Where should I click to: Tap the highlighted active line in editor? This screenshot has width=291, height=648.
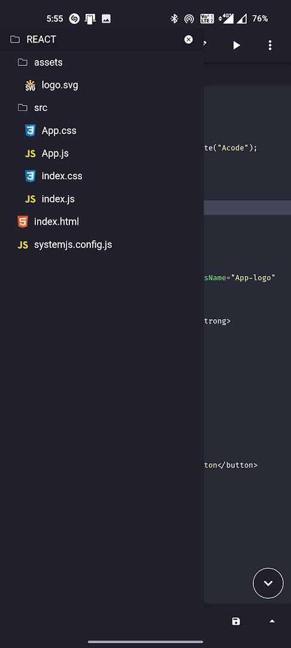click(247, 208)
